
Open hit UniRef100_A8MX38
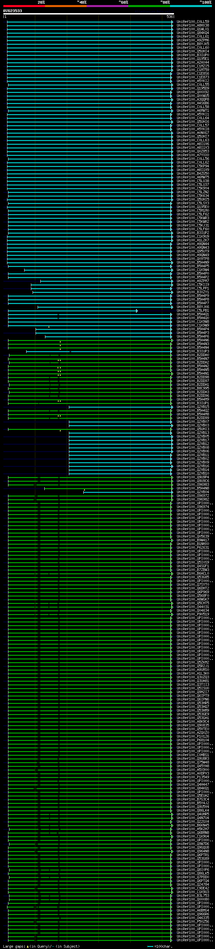192,26
